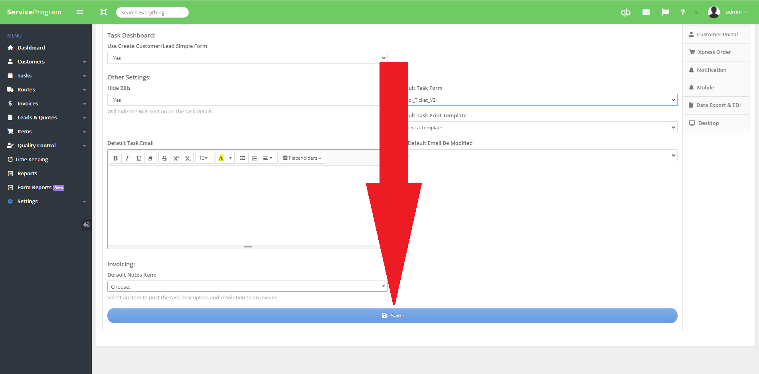Click the fullscreen icon beside search
Screen dimensions: 759x374
click(104, 12)
